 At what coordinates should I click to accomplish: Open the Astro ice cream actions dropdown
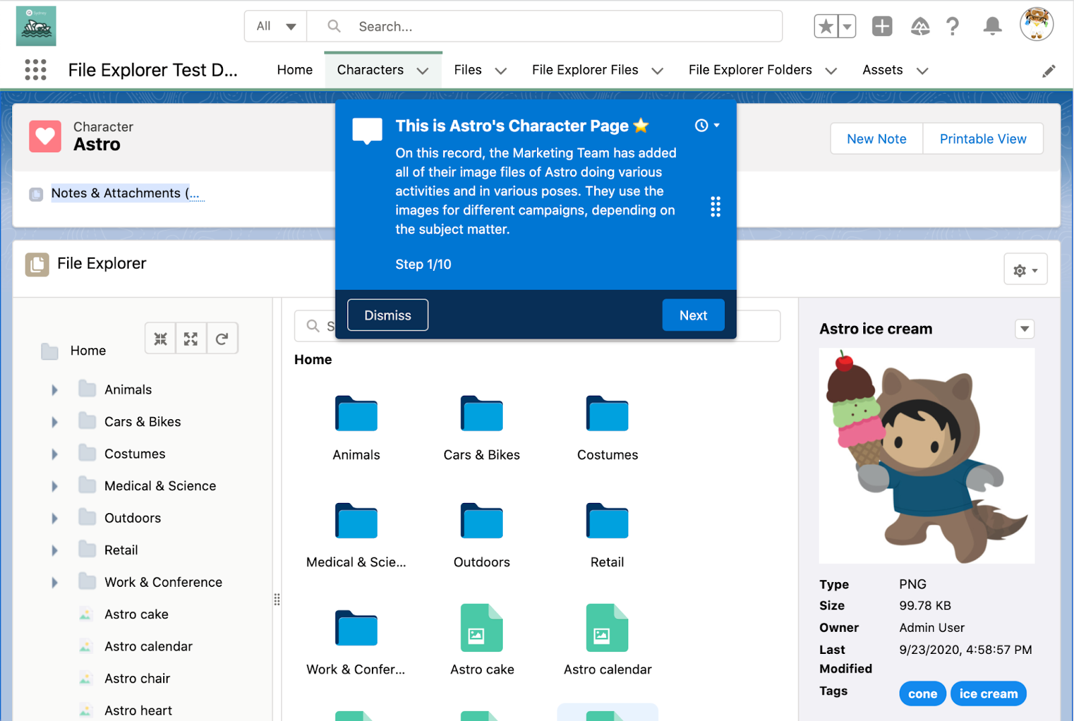point(1024,329)
